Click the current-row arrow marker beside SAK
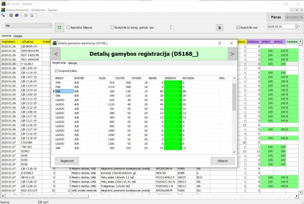Image resolution: width=304 pixels, height=204 pixels. point(53,91)
